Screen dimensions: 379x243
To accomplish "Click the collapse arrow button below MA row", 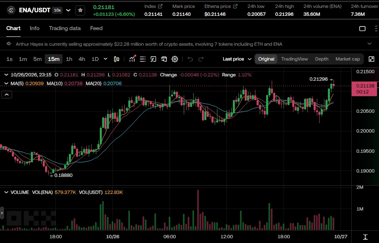I will point(7,95).
